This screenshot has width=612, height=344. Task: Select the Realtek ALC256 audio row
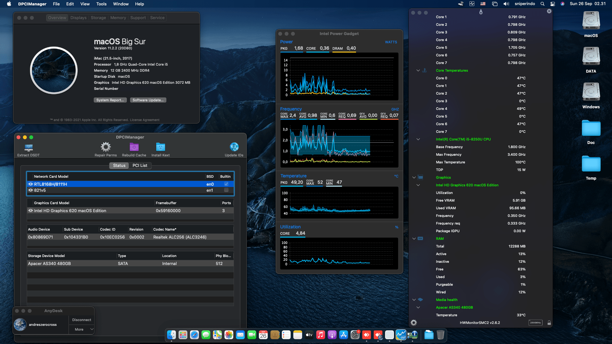click(x=130, y=237)
